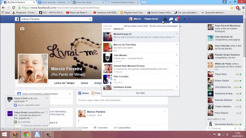Open Michell Araujo message conversation

pyautogui.click(x=140, y=37)
